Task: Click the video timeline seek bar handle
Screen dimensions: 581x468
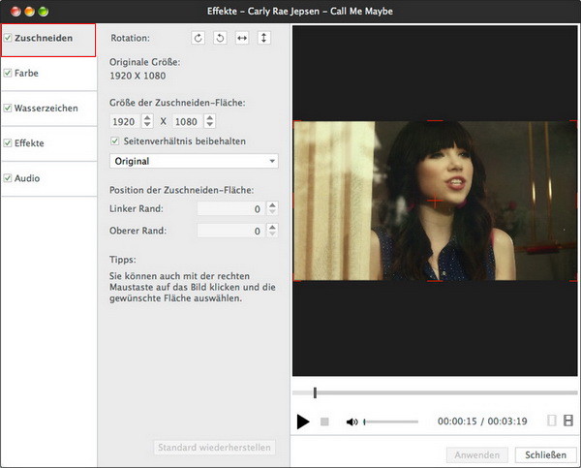Action: coord(315,392)
